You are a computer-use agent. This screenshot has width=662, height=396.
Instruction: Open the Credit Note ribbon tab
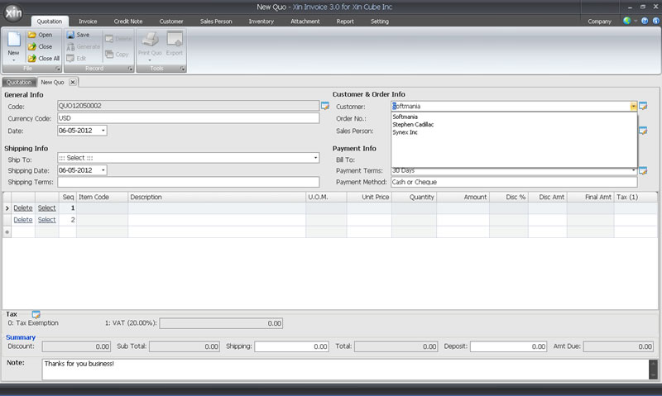128,21
